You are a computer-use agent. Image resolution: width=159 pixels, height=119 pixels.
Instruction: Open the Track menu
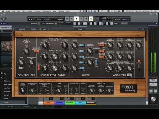(x=24, y=11)
